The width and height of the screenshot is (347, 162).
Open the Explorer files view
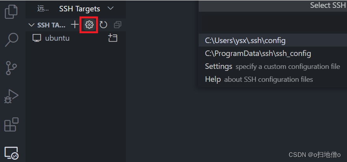[x=12, y=11]
